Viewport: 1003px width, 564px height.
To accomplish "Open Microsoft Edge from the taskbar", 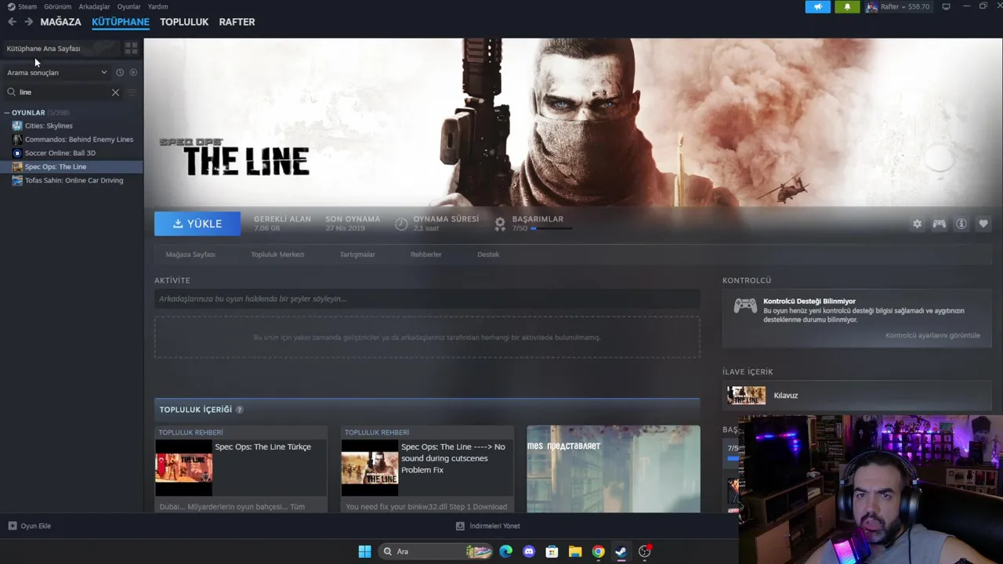I will point(506,551).
